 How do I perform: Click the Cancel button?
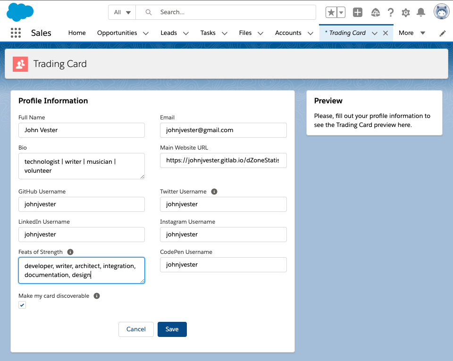pos(136,329)
